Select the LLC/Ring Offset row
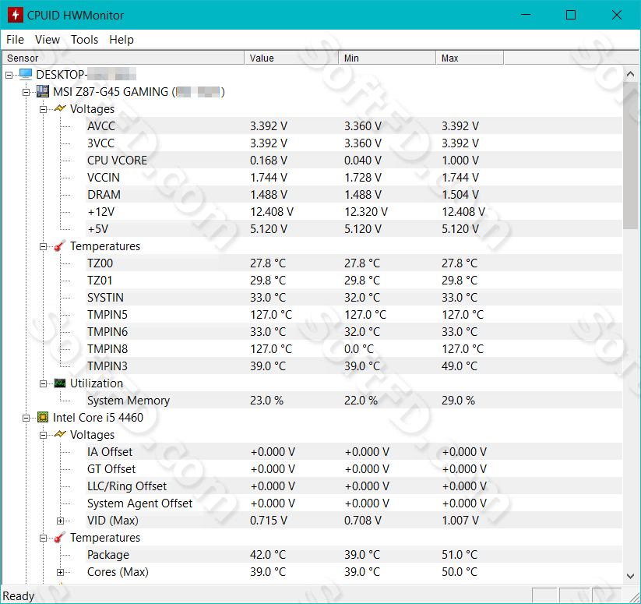 point(354,486)
